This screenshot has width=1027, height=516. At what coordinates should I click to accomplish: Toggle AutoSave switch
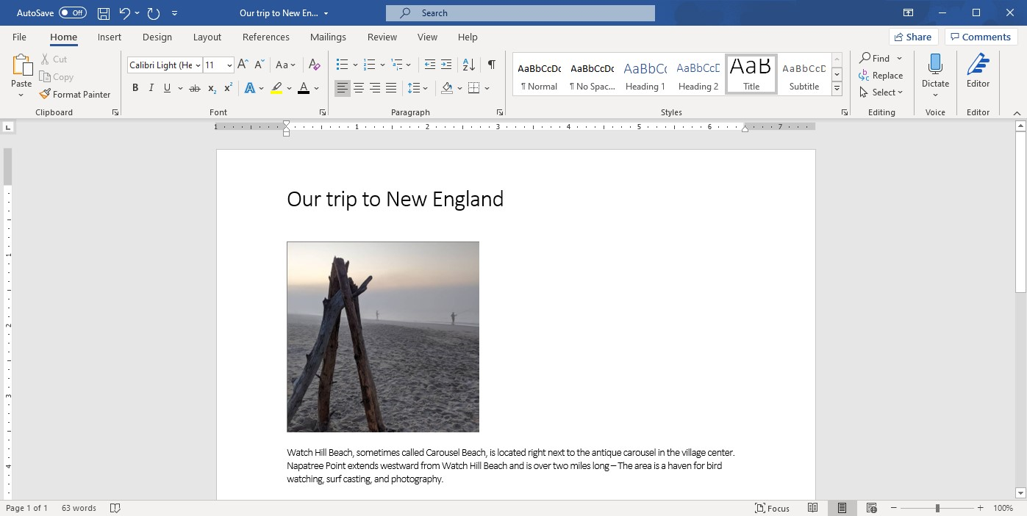tap(72, 13)
